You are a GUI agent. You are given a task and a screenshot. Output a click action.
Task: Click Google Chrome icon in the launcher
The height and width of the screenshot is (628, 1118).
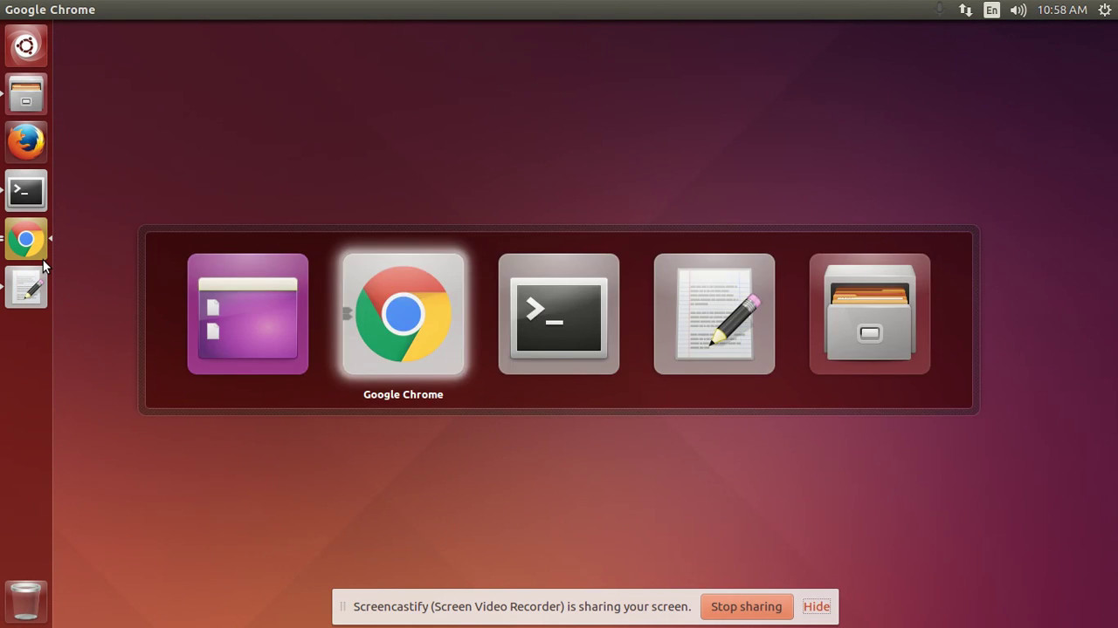coord(26,239)
